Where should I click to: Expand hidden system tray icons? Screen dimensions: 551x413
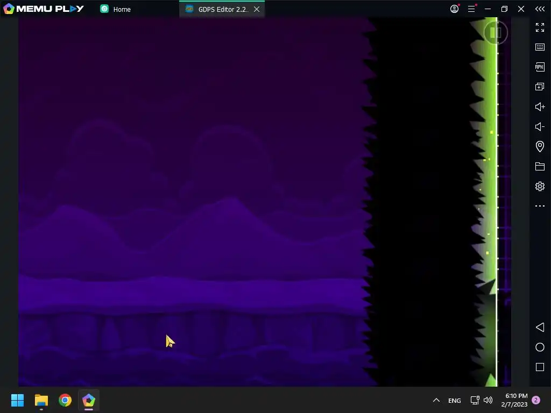436,400
